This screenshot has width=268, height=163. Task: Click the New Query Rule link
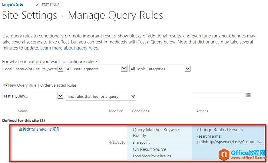[22, 85]
